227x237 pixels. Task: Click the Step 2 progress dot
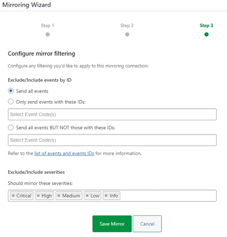tap(127, 35)
